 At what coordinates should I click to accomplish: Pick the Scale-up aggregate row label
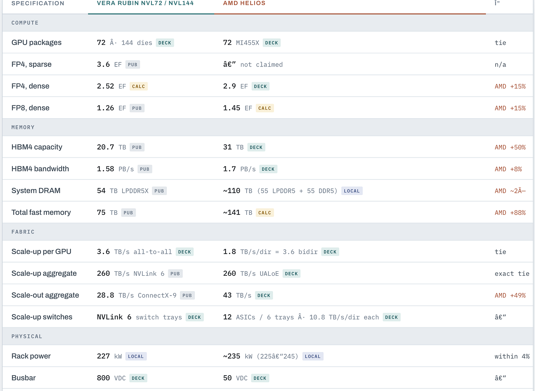(44, 274)
